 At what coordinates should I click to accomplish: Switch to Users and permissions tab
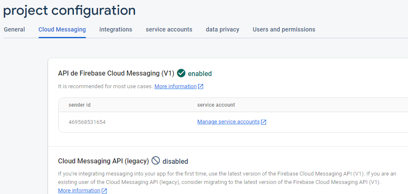(284, 29)
